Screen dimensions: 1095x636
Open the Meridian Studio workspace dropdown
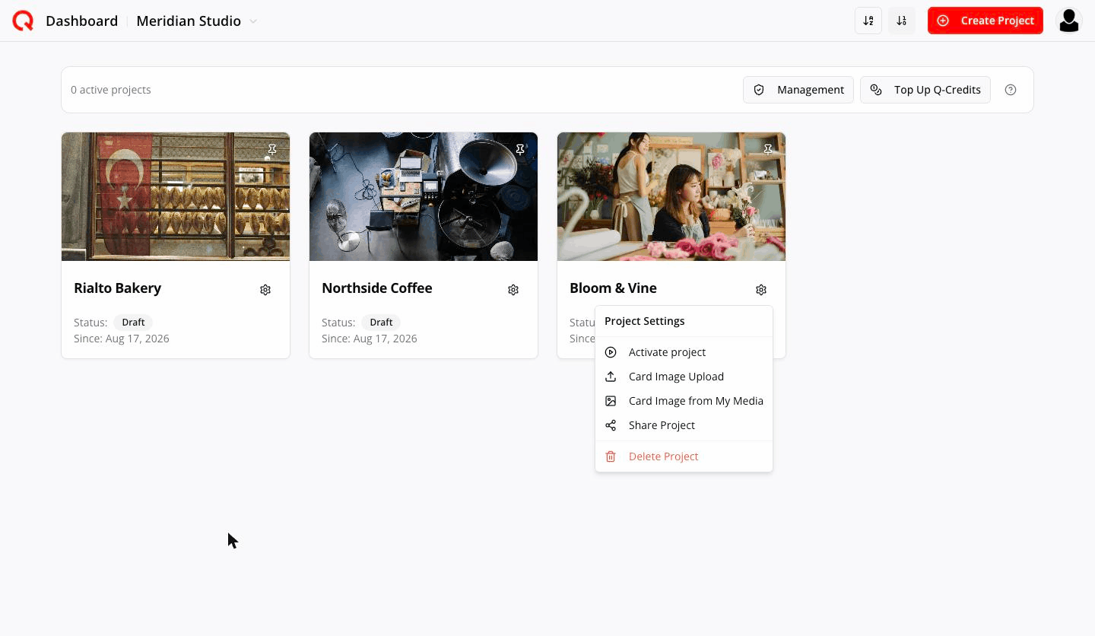point(196,21)
